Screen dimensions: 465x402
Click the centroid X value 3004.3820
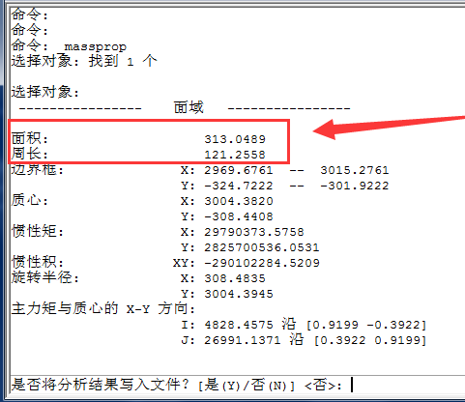click(x=239, y=201)
